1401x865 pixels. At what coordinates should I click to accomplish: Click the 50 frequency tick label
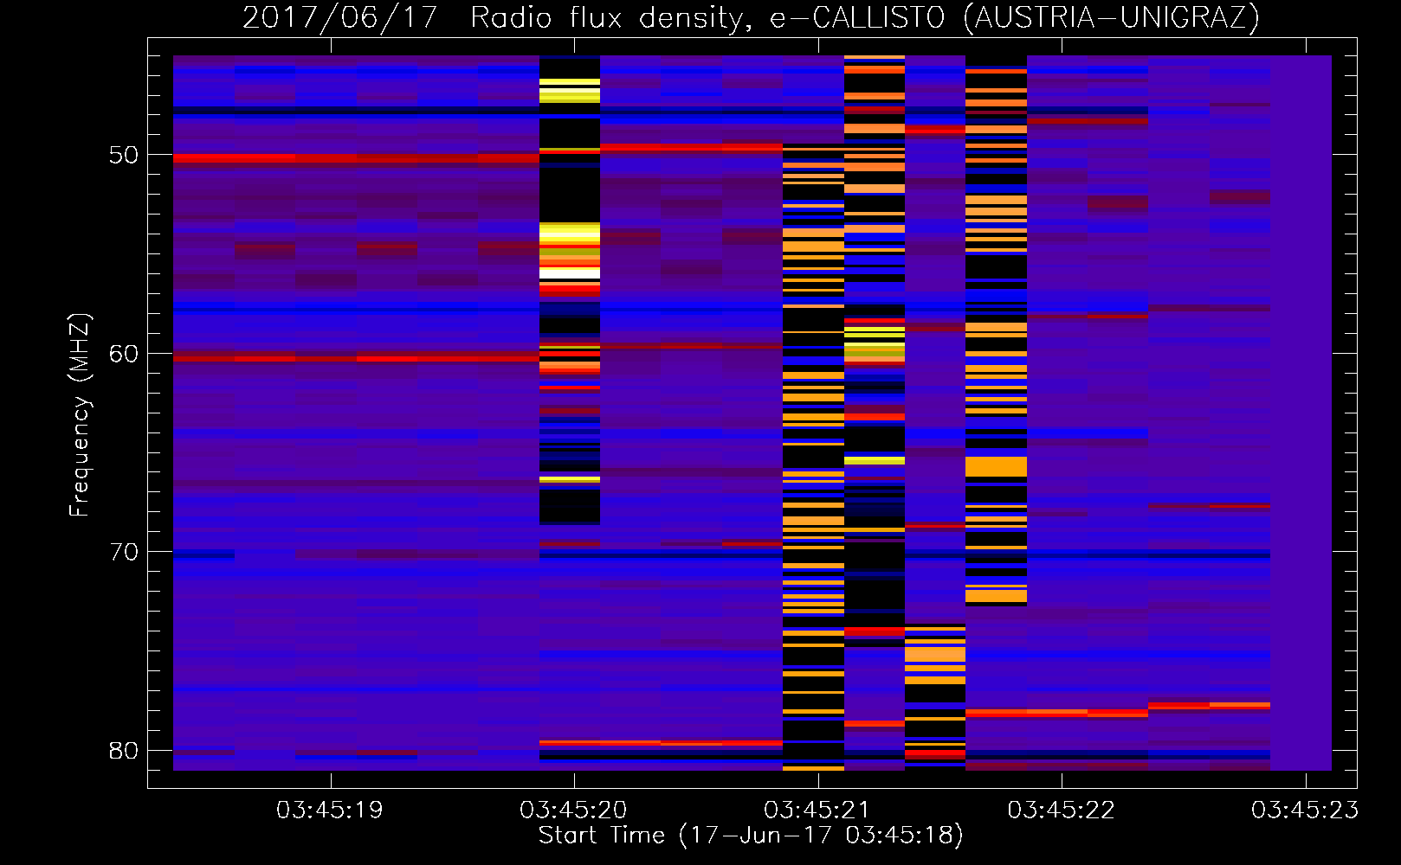124,155
